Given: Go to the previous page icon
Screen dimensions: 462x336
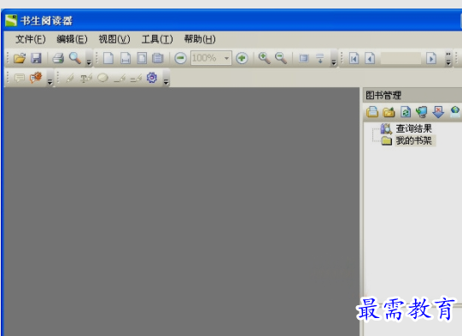Looking at the screenshot, I should (x=370, y=58).
